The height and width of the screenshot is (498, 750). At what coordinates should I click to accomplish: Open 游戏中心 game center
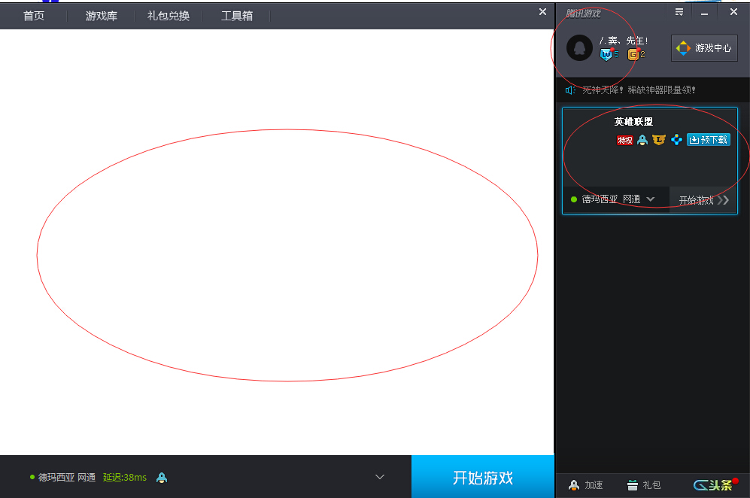point(704,48)
